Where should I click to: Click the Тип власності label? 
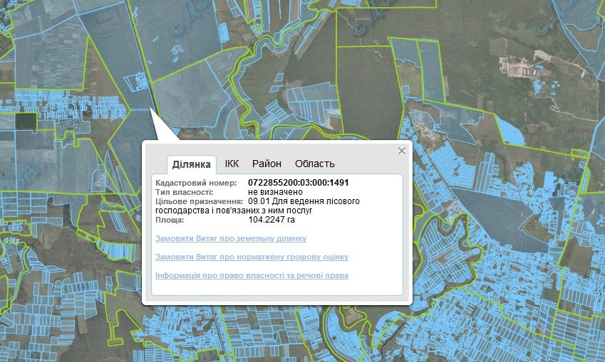pos(184,192)
